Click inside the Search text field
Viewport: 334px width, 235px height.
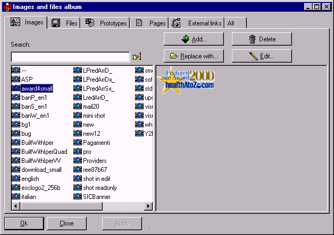[70, 57]
